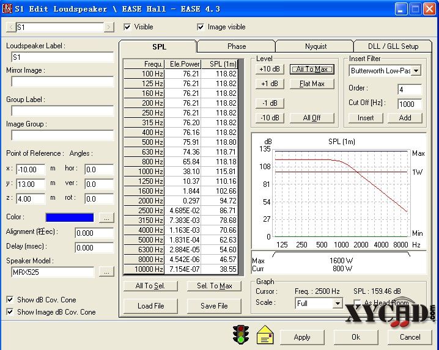
Task: Click the Loudspeaker Label field
Action: [x=62, y=57]
